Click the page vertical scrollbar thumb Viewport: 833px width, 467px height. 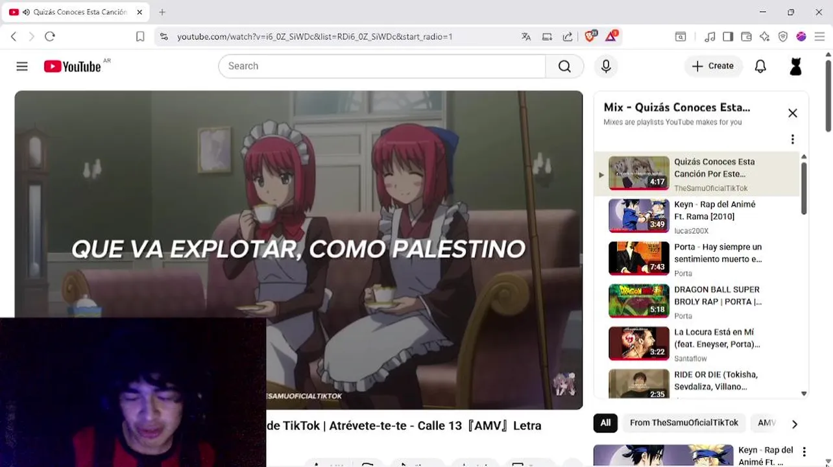(828, 95)
